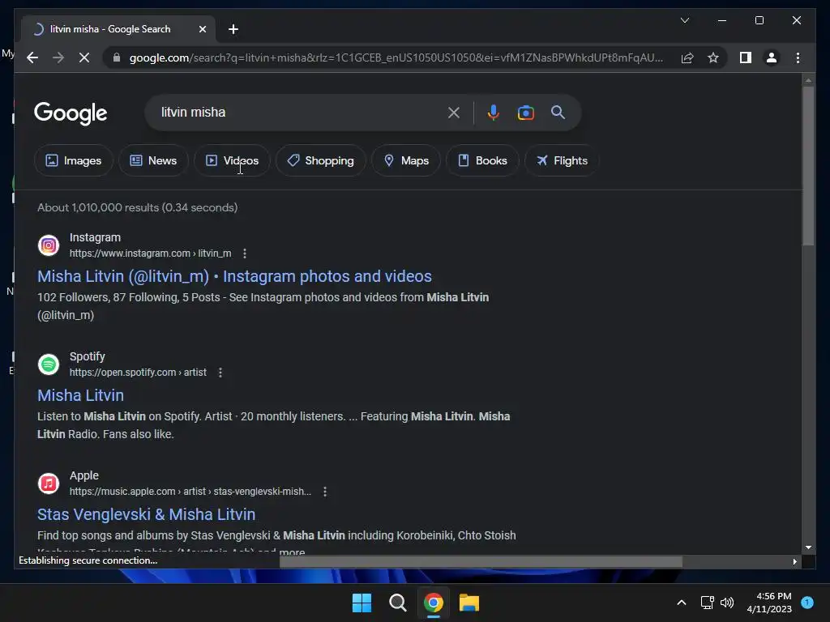Search by image with camera icon
The width and height of the screenshot is (830, 622).
point(525,112)
